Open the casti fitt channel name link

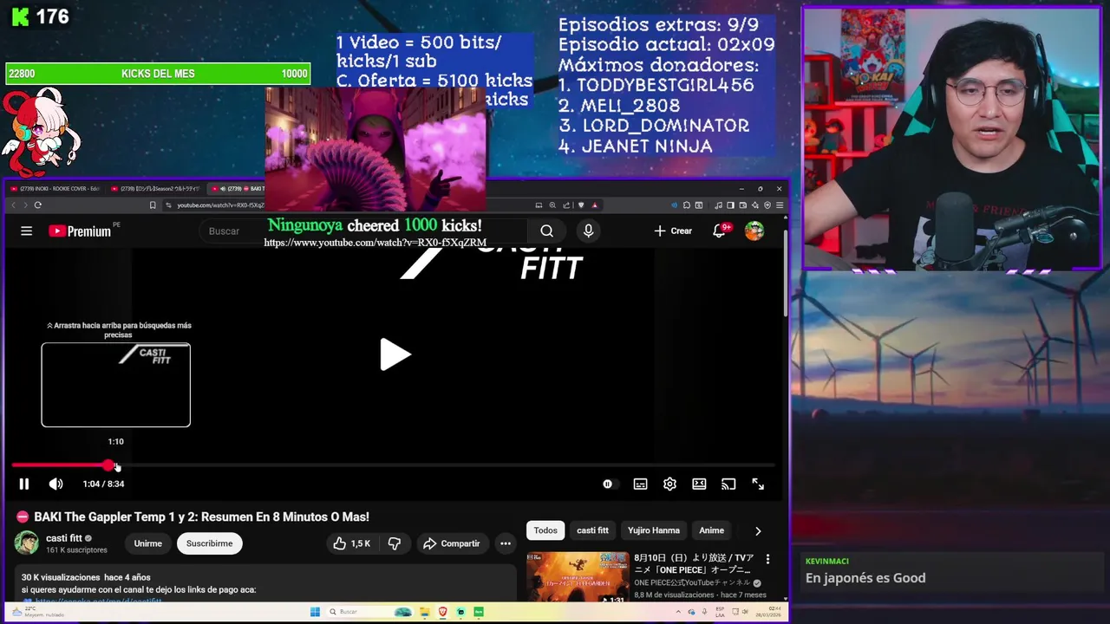[64, 538]
